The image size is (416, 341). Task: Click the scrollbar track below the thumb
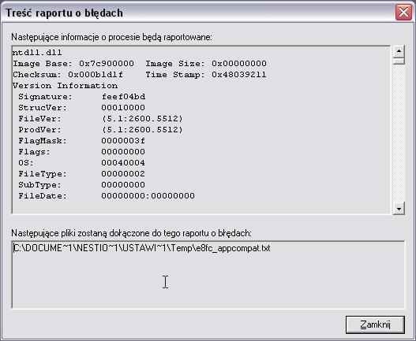pos(399,132)
